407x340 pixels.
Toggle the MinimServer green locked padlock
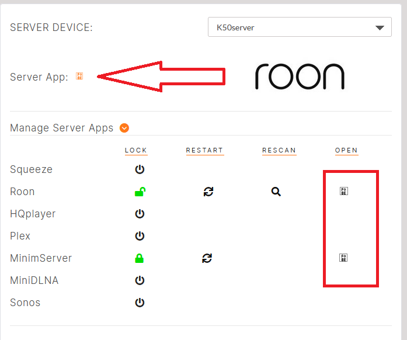pyautogui.click(x=140, y=258)
